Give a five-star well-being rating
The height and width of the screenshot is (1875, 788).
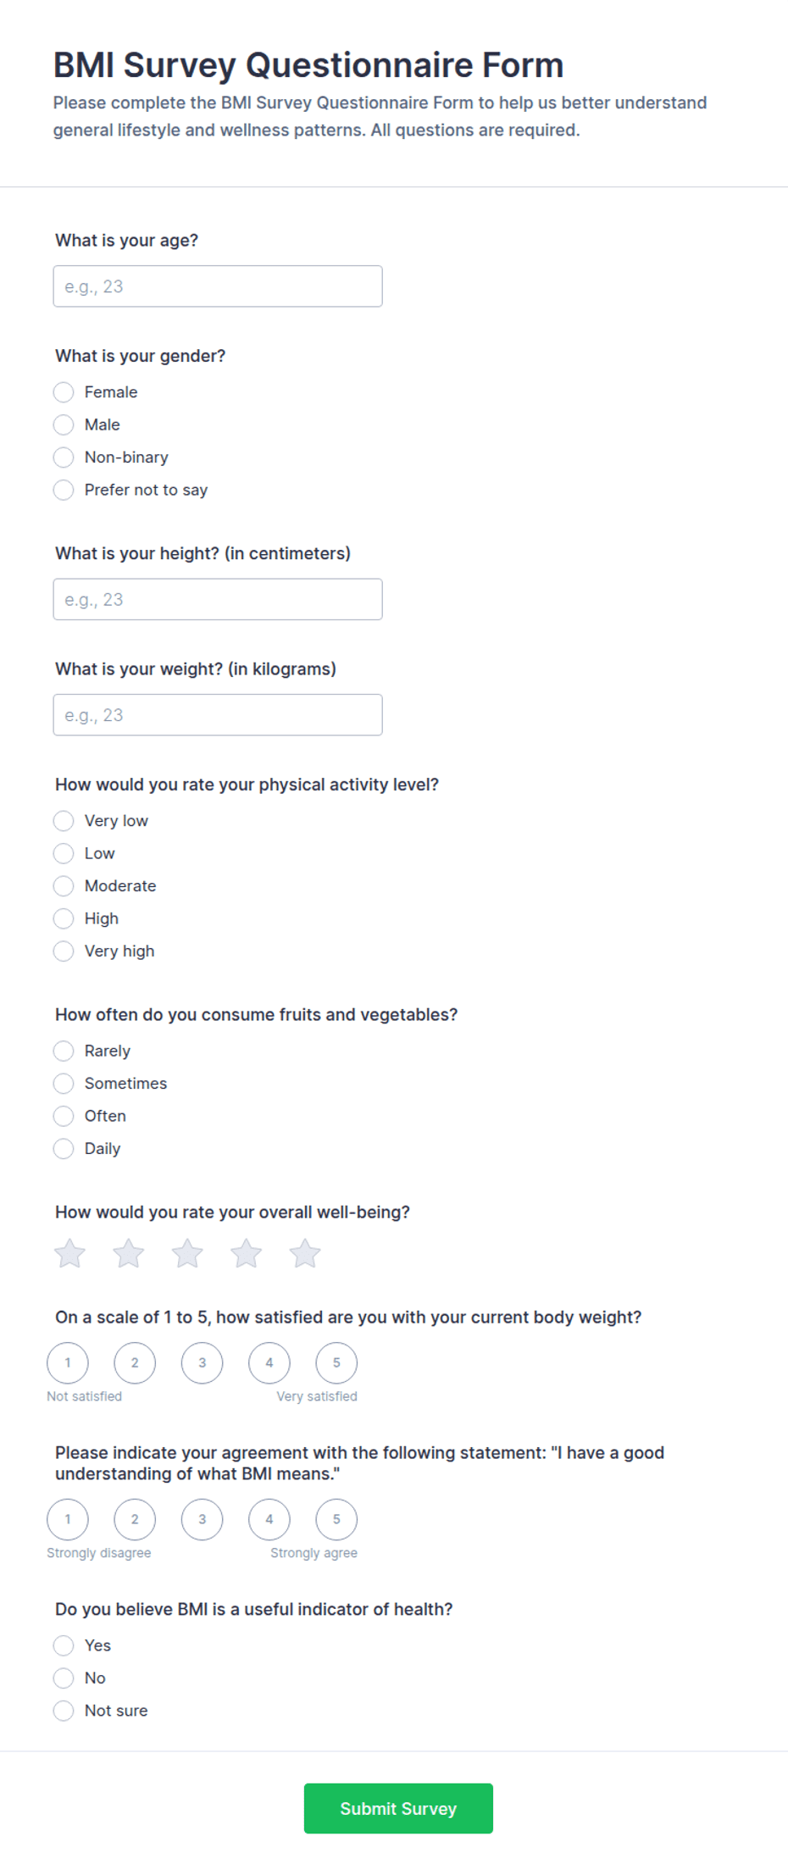[305, 1253]
